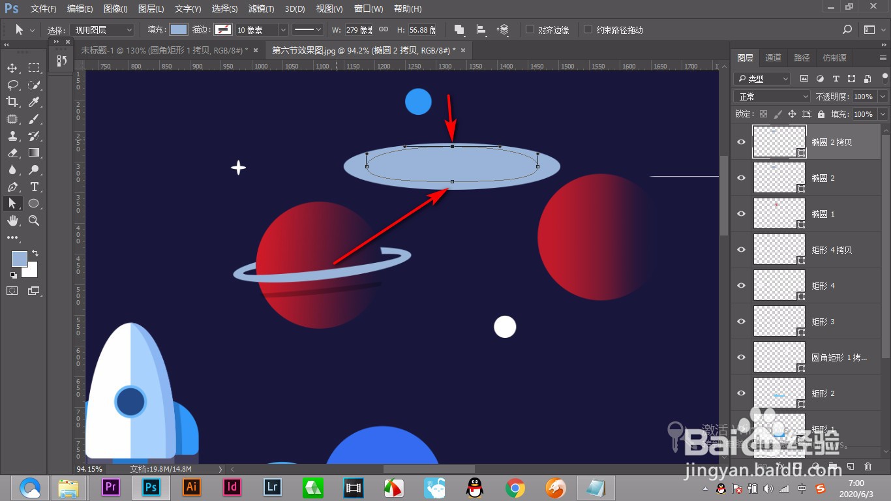This screenshot has height=501, width=891.
Task: Switch to the 通道 panel tab
Action: pos(773,57)
